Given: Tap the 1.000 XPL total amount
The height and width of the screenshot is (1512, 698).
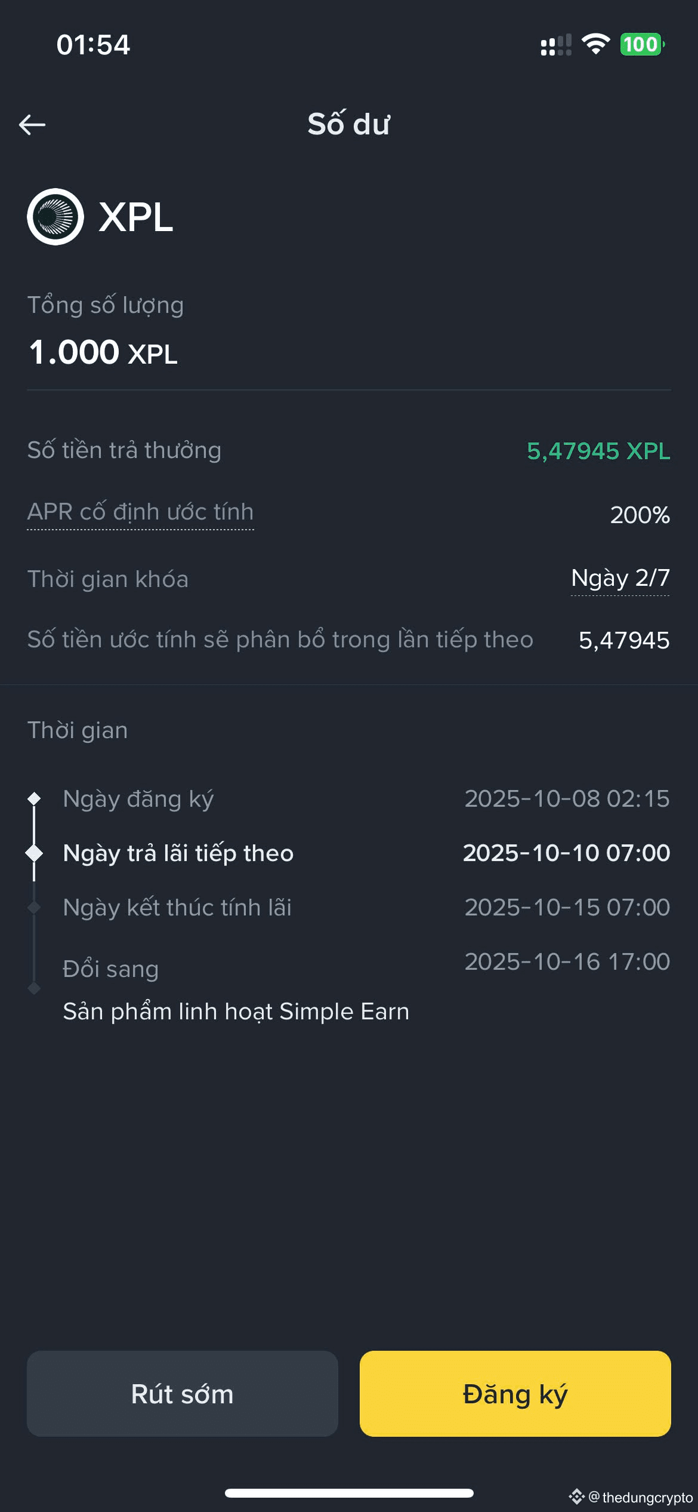Looking at the screenshot, I should coord(103,352).
